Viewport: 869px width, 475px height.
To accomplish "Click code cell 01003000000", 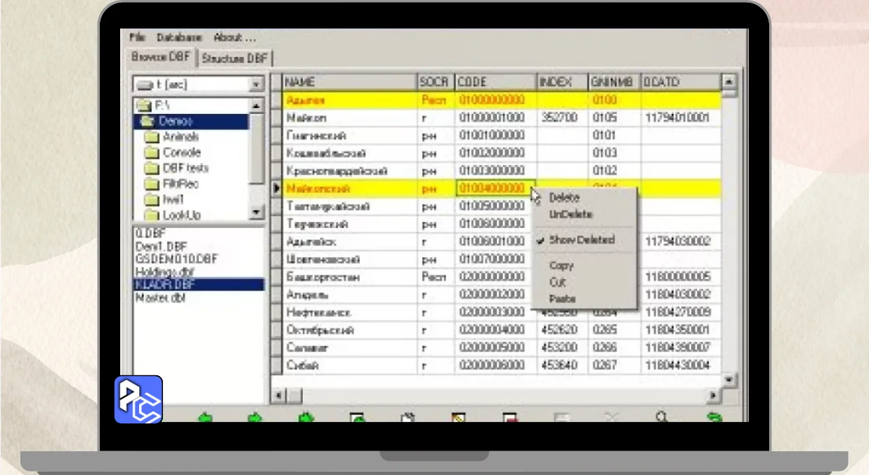I will click(496, 171).
